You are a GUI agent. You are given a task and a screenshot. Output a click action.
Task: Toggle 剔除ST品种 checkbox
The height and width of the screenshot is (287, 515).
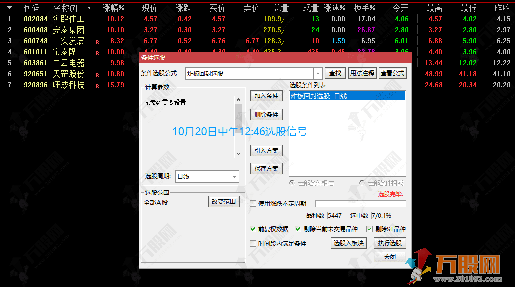tap(370, 229)
